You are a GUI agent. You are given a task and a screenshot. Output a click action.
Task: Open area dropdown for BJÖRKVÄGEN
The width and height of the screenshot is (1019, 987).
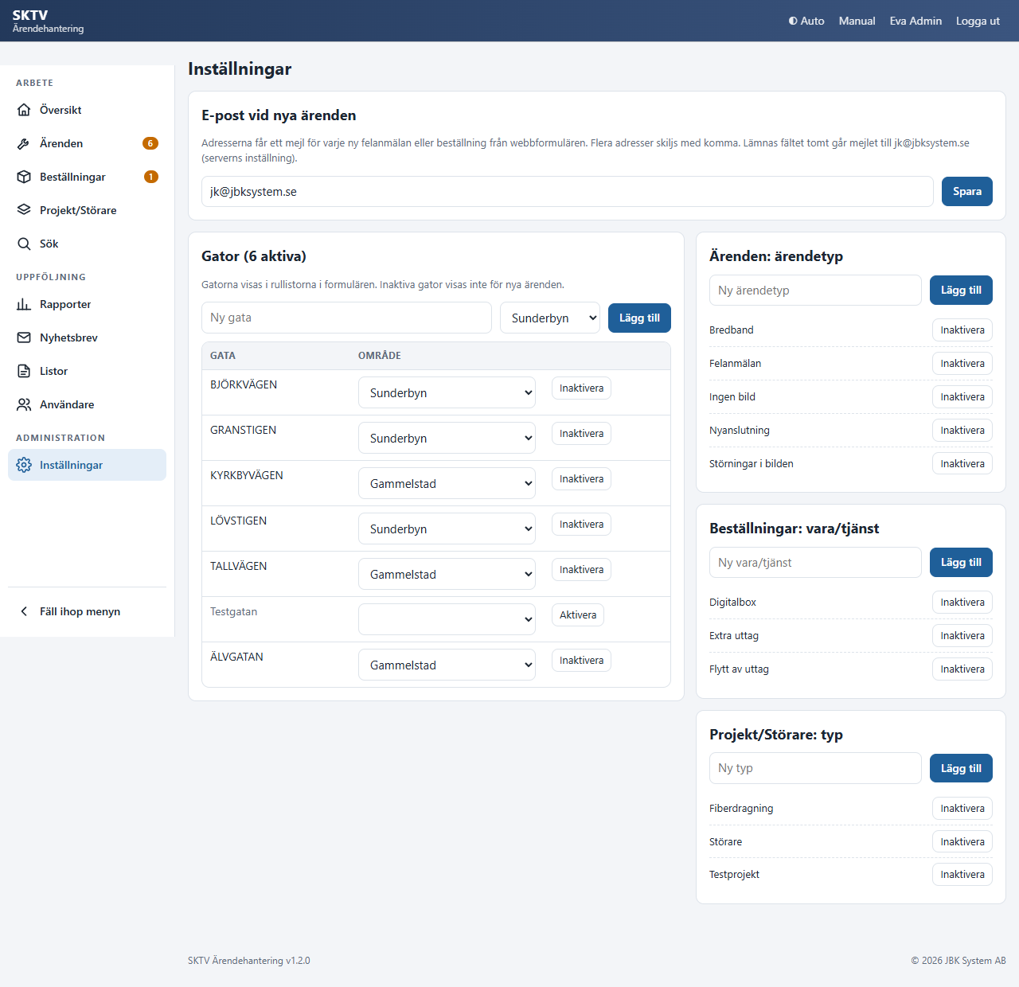click(x=447, y=392)
